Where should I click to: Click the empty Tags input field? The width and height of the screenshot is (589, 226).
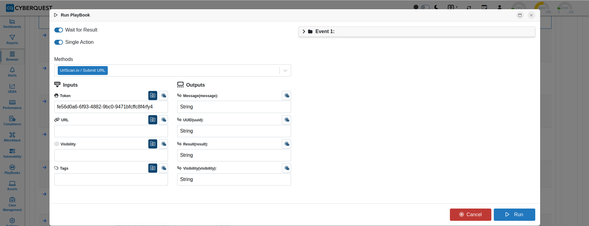click(x=111, y=179)
